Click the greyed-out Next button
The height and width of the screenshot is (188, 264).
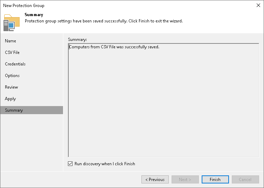185,179
